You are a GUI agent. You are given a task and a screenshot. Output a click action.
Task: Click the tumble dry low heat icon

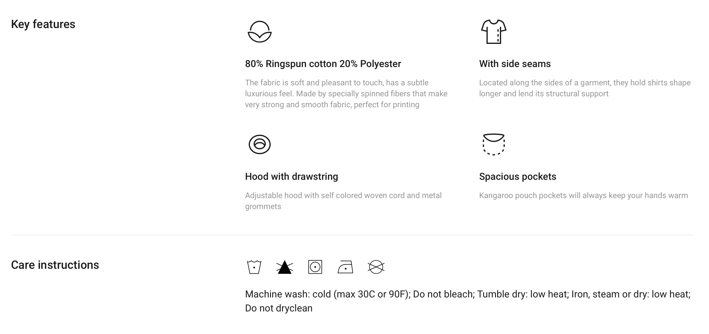point(315,267)
